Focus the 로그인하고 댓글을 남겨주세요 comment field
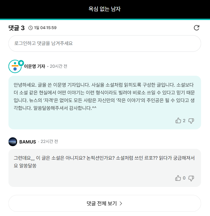Viewport: 210px width, 216px height. point(105,43)
